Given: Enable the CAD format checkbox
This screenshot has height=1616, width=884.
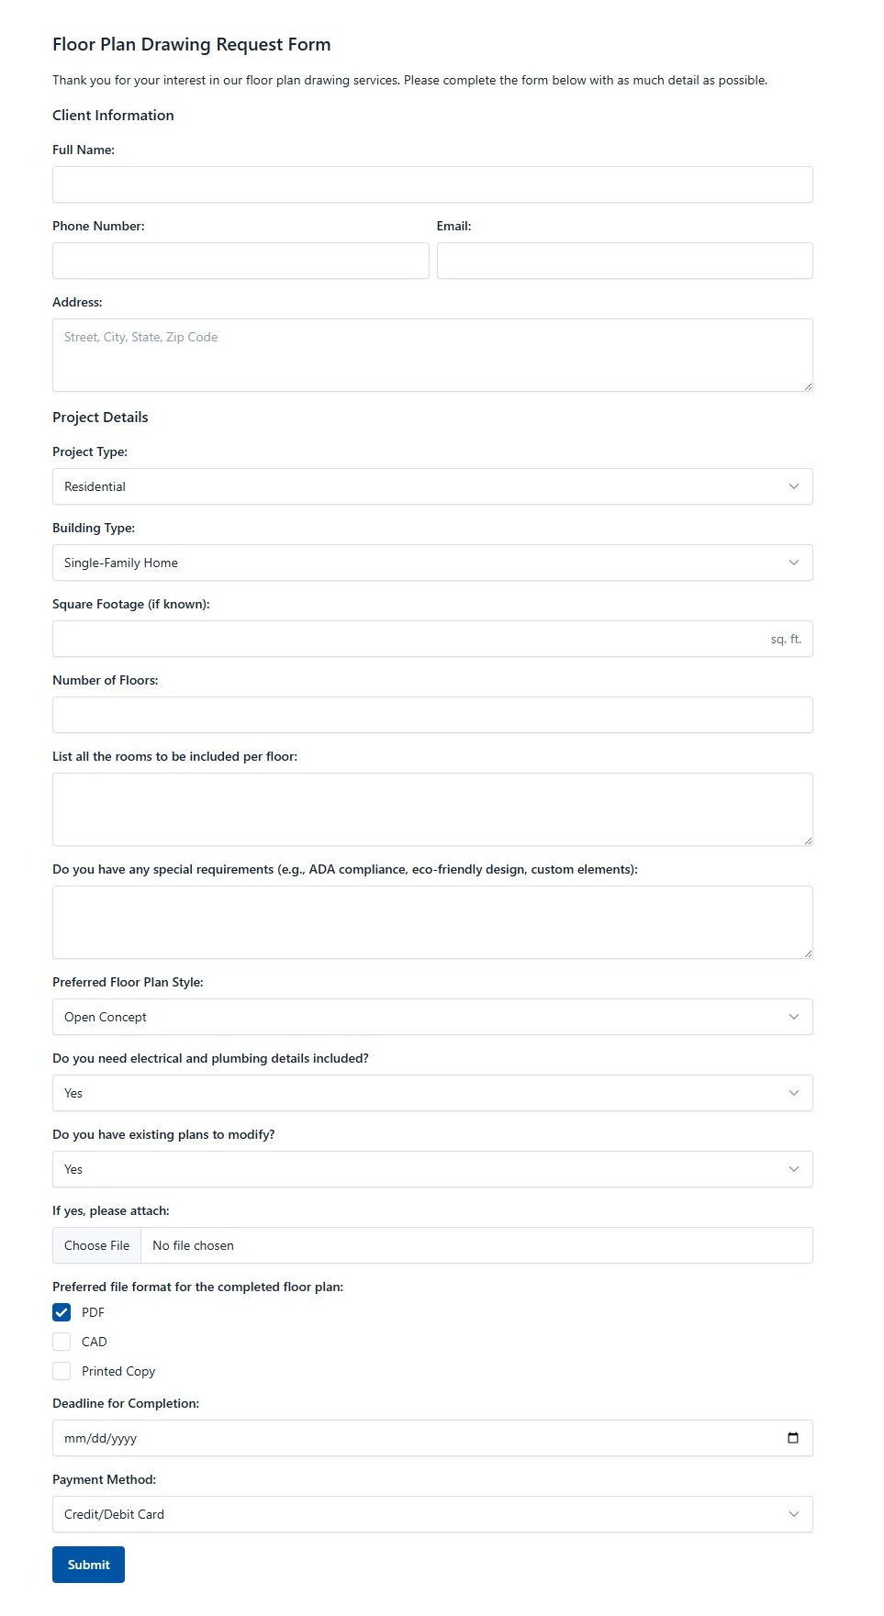Looking at the screenshot, I should 62,1342.
